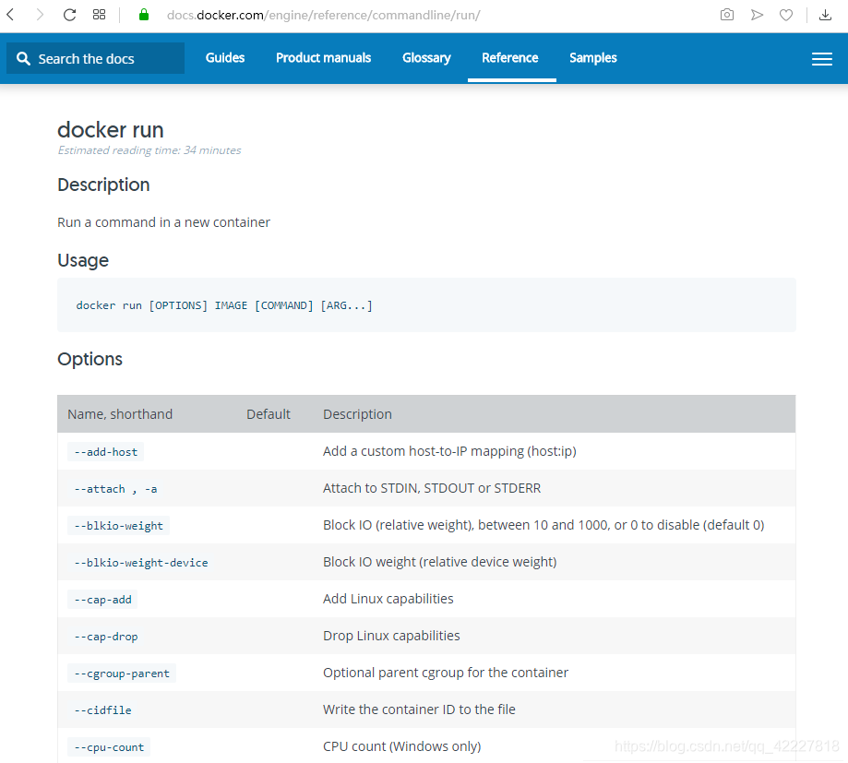848x763 pixels.
Task: Open the Samples tab
Action: click(x=592, y=58)
